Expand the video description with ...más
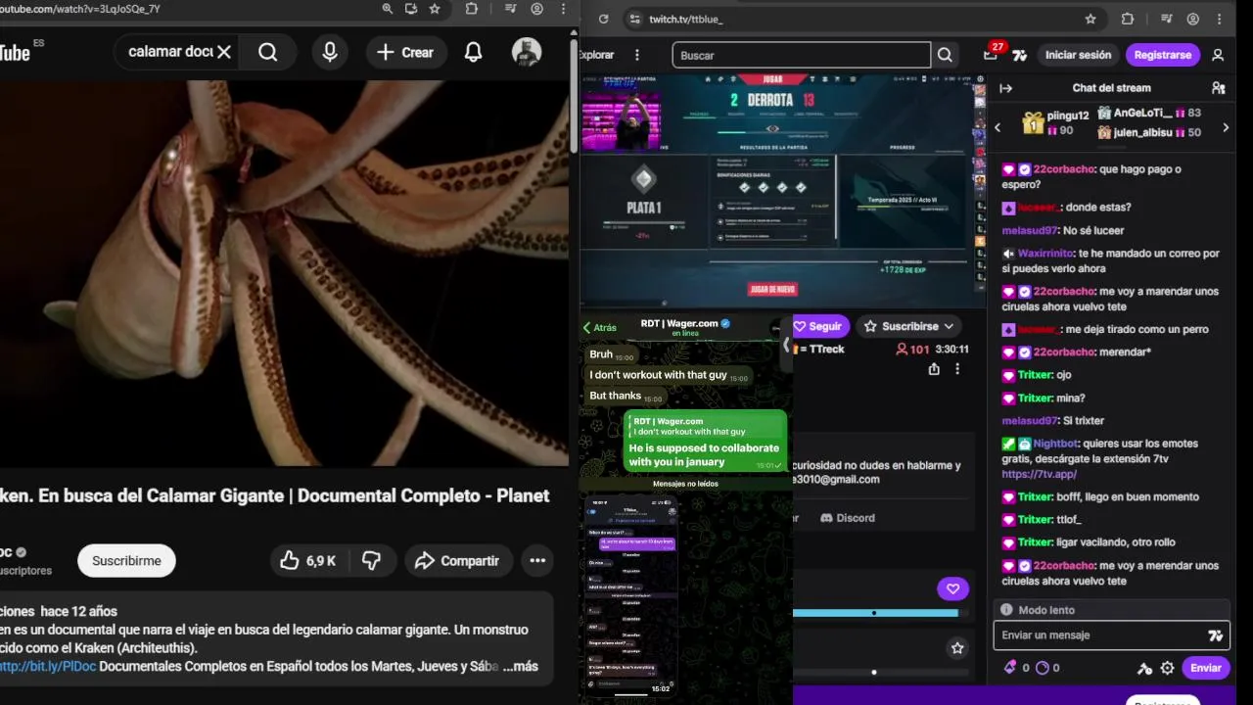The width and height of the screenshot is (1253, 705). pos(520,666)
